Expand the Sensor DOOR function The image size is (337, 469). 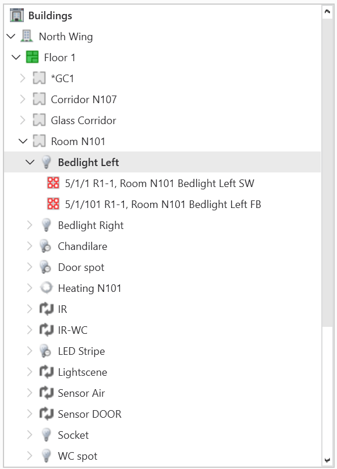[x=29, y=414]
